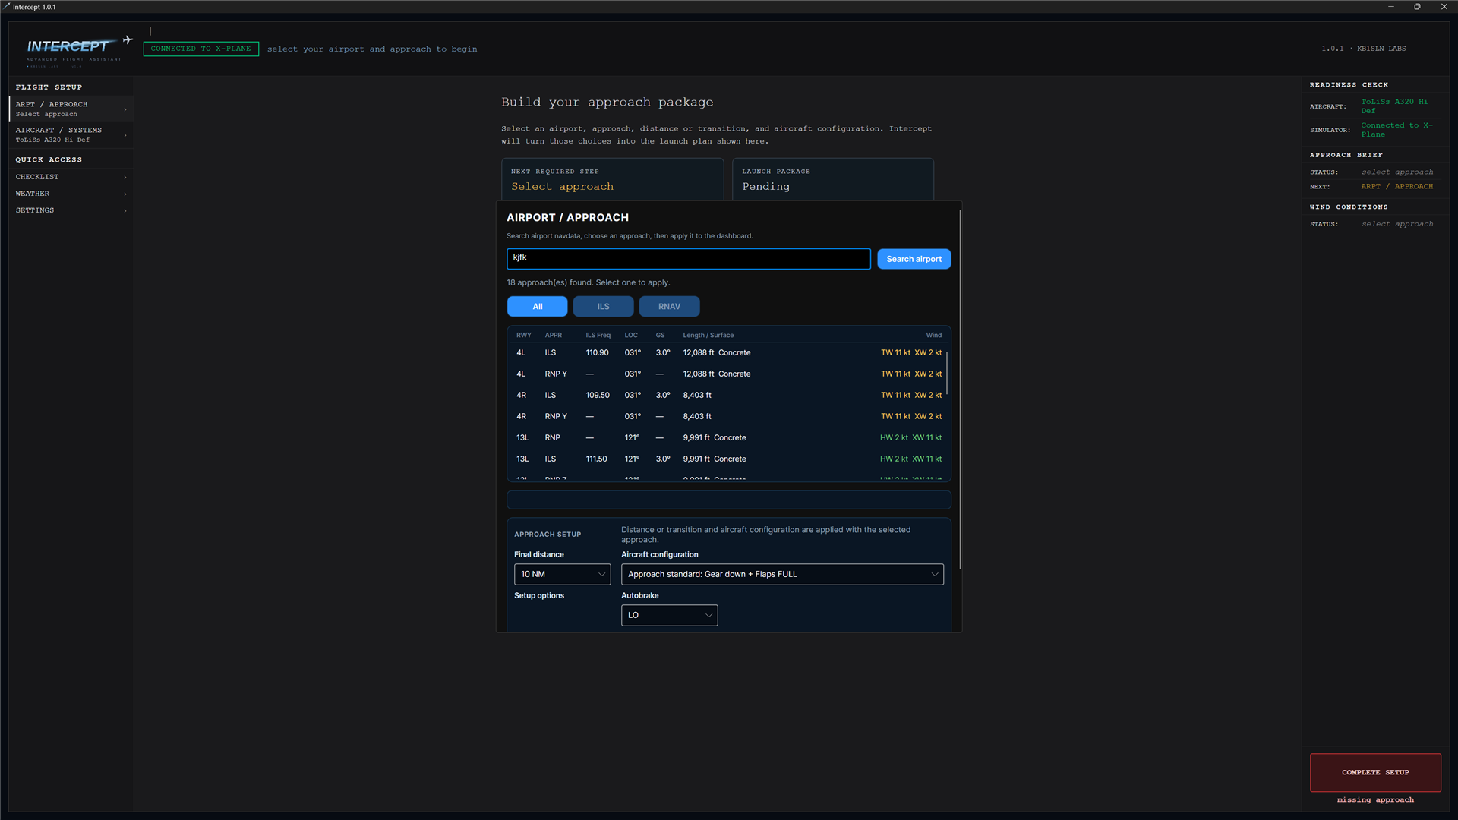Click the Launch Package Pending card
Image resolution: width=1458 pixels, height=820 pixels.
pyautogui.click(x=832, y=180)
